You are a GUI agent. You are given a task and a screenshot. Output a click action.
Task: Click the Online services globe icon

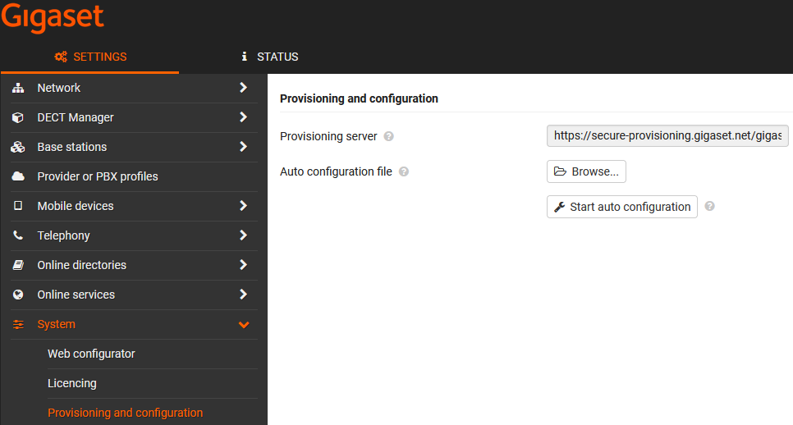(x=18, y=295)
